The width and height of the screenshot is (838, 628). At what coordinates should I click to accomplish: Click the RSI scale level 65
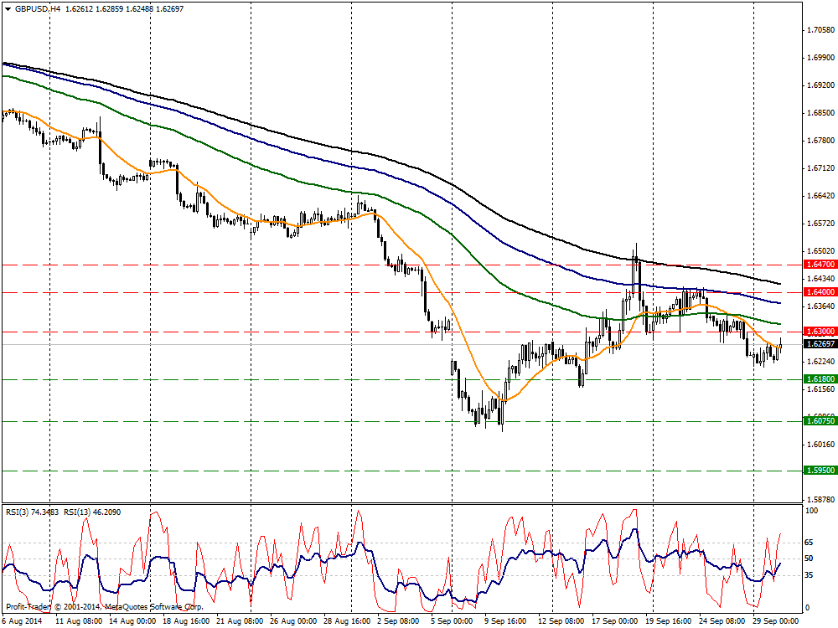tap(810, 543)
